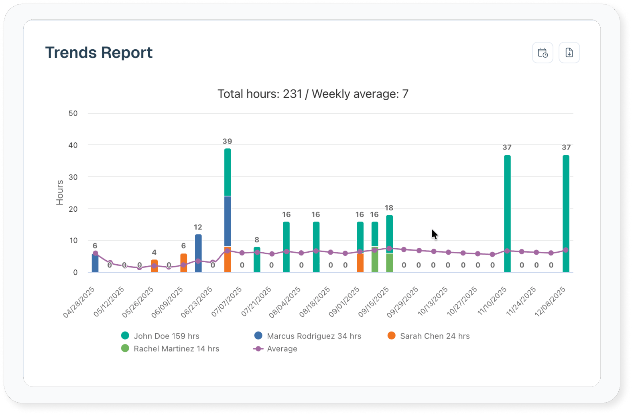
Task: Click the green Rachel Martinez legend marker
Action: [125, 348]
